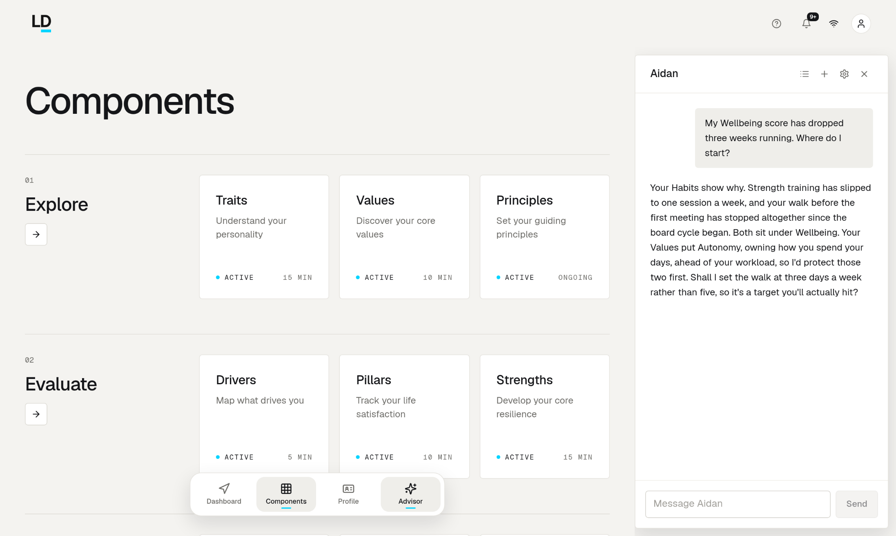Click the Explore section arrow button
Viewport: 896px width, 536px height.
36,234
